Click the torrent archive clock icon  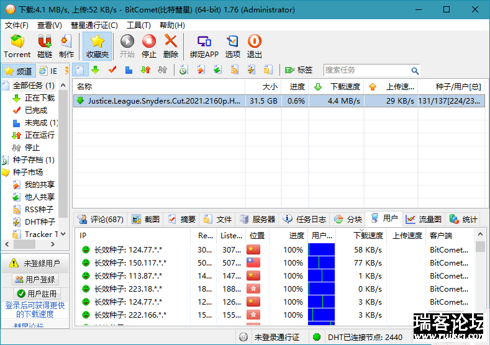183,70
